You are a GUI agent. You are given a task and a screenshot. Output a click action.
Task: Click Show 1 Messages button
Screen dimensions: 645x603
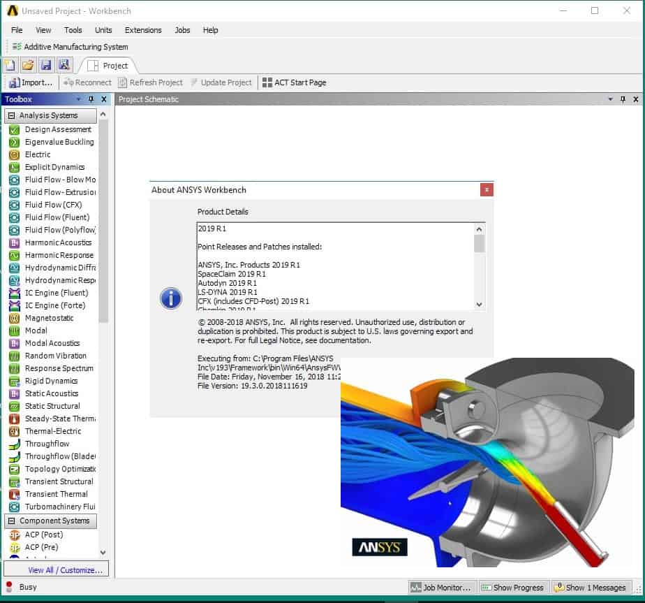591,588
